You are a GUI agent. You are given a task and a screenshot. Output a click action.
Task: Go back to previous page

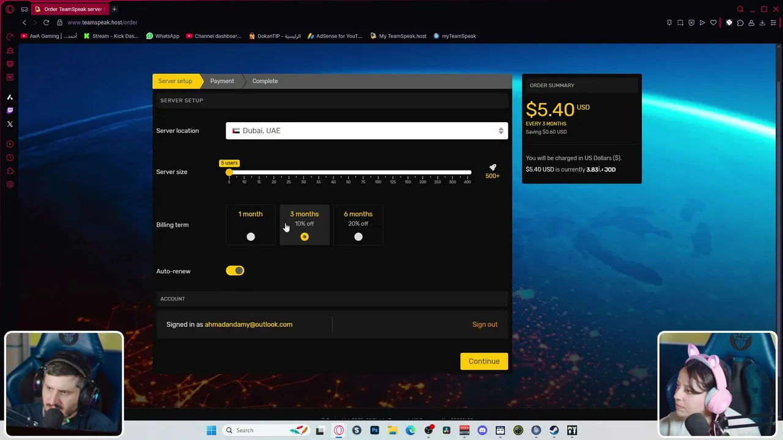coord(24,23)
